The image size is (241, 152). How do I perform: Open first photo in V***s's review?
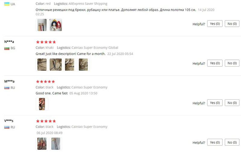(42, 144)
